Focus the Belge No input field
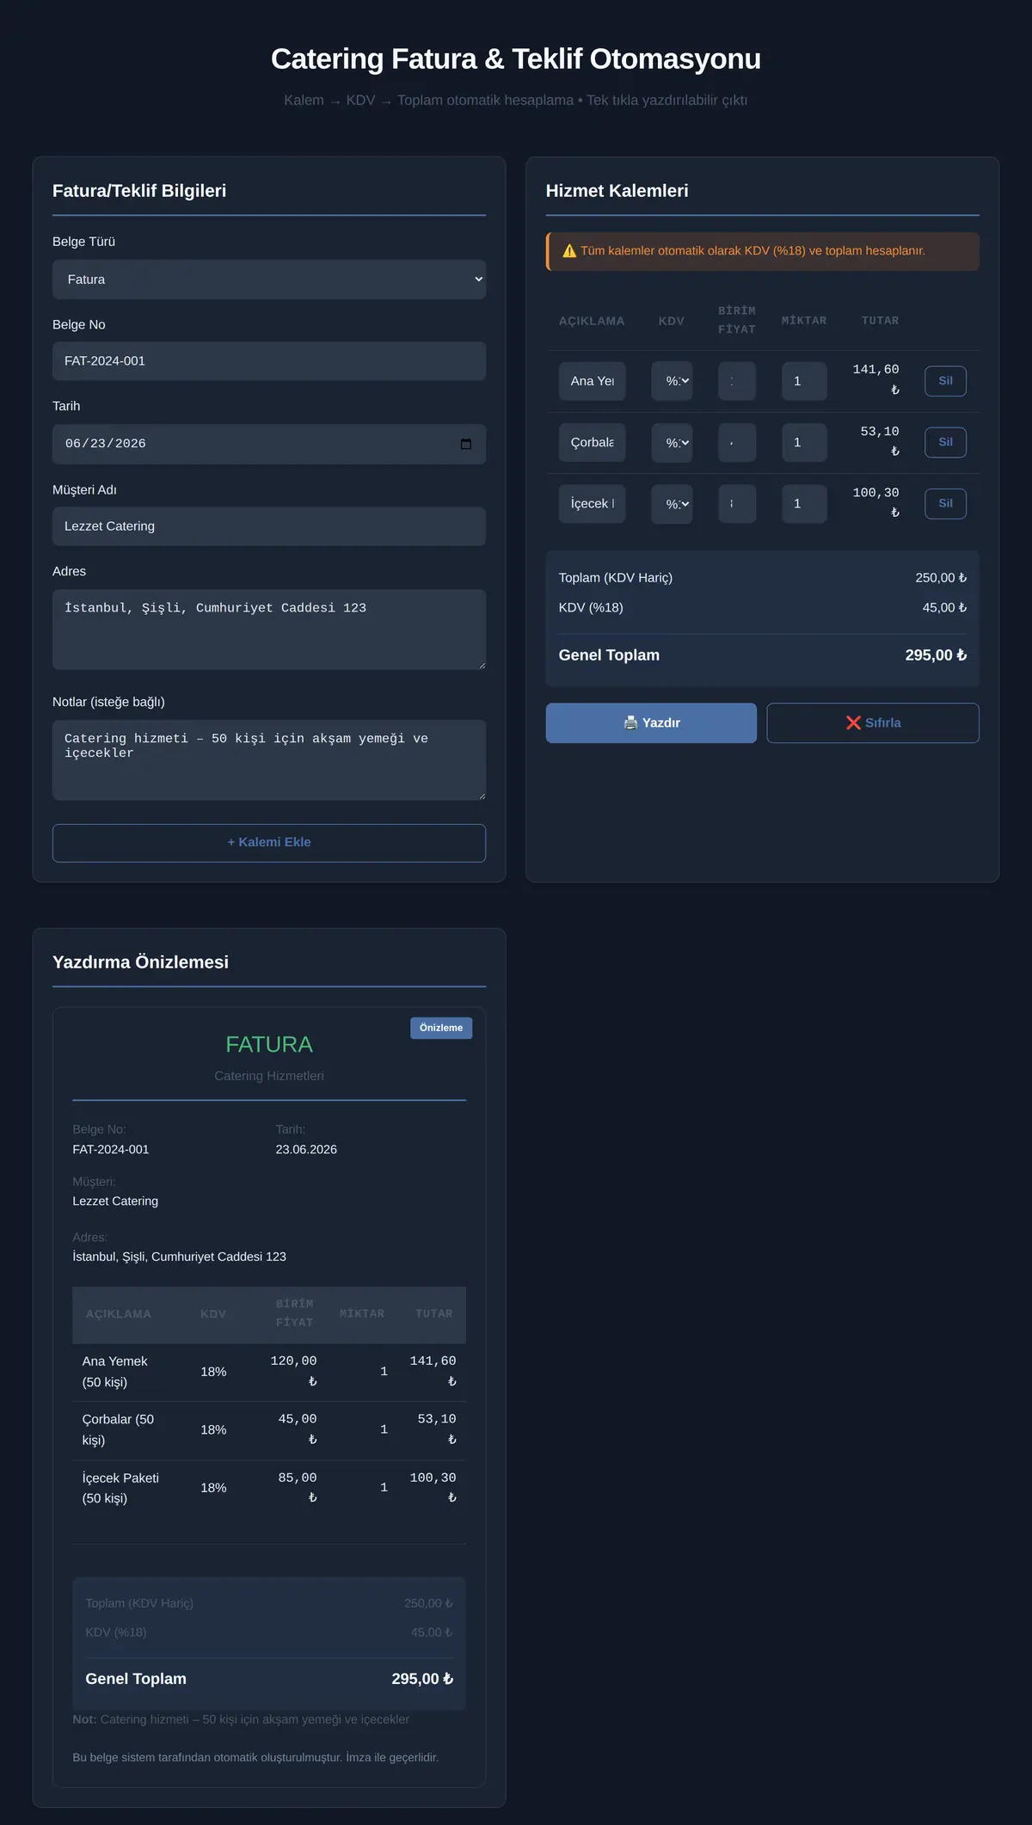This screenshot has width=1032, height=1825. click(269, 361)
